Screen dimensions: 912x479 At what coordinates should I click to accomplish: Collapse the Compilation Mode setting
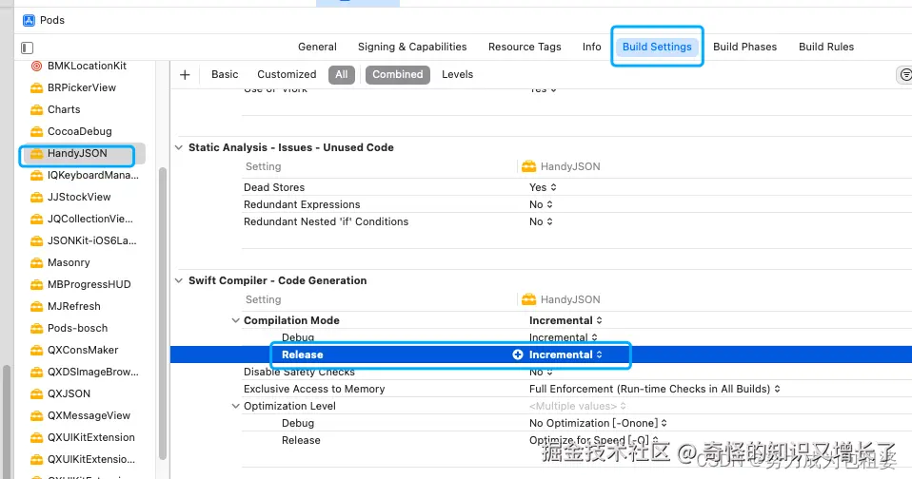235,320
